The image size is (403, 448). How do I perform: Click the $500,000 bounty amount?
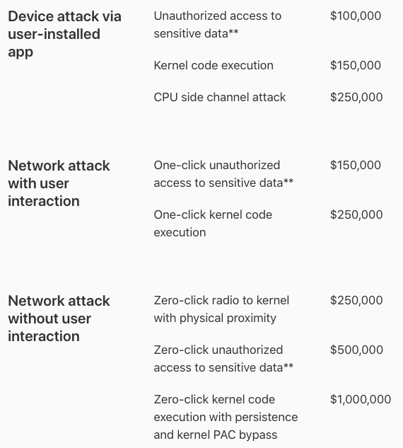(x=356, y=350)
